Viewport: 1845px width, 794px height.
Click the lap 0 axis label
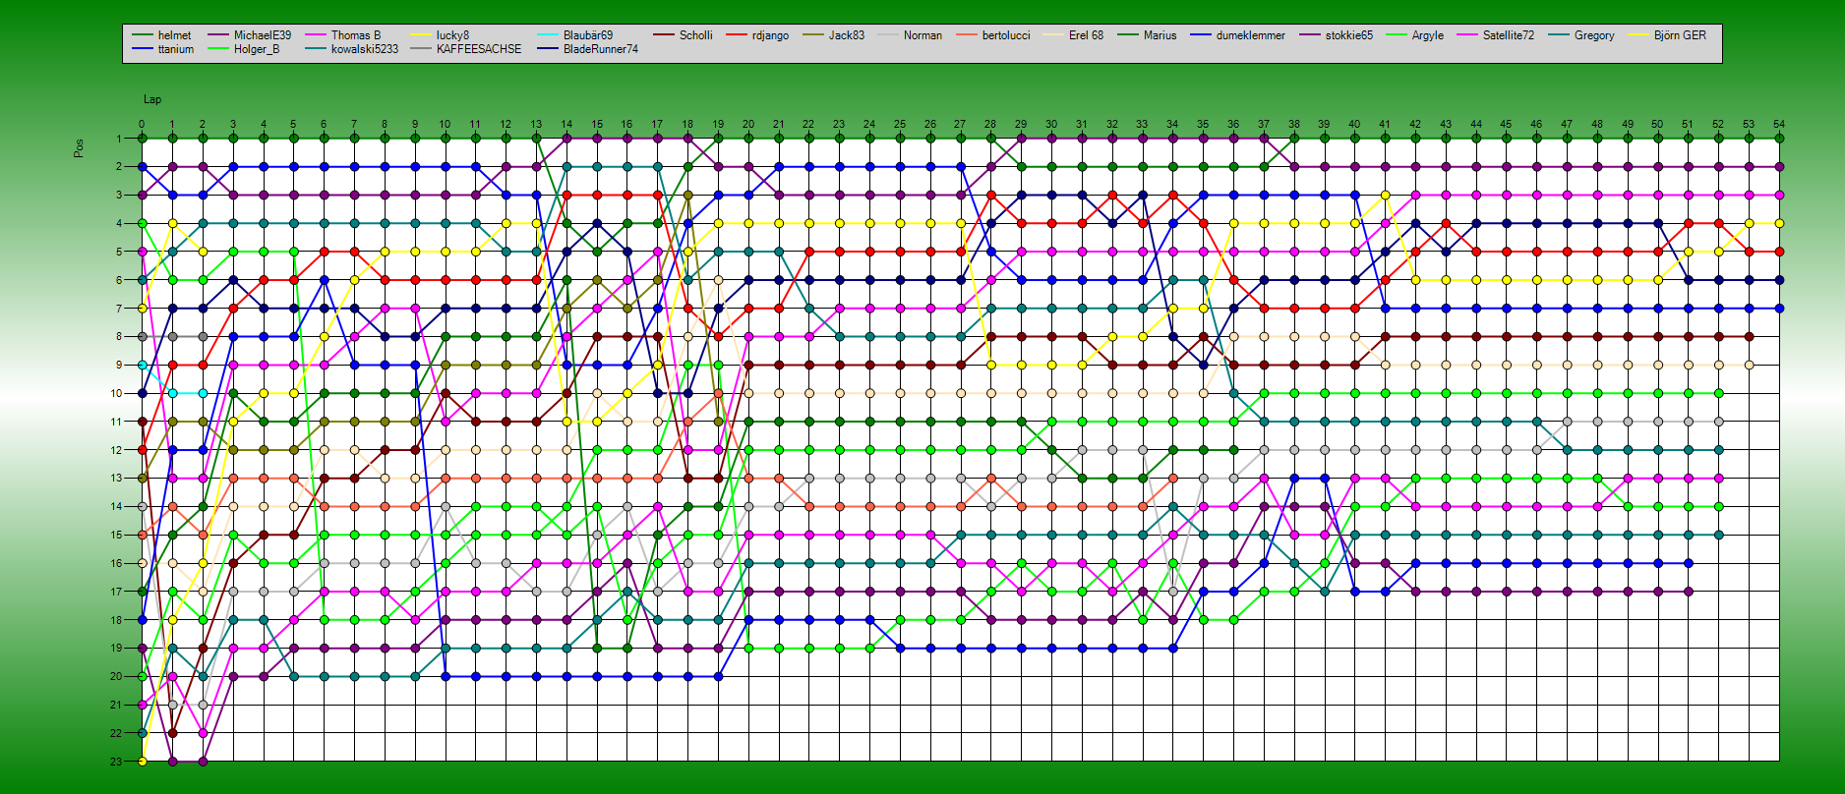(142, 124)
